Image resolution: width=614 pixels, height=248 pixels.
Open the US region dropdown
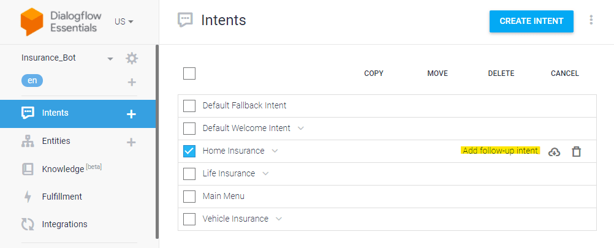click(x=124, y=21)
